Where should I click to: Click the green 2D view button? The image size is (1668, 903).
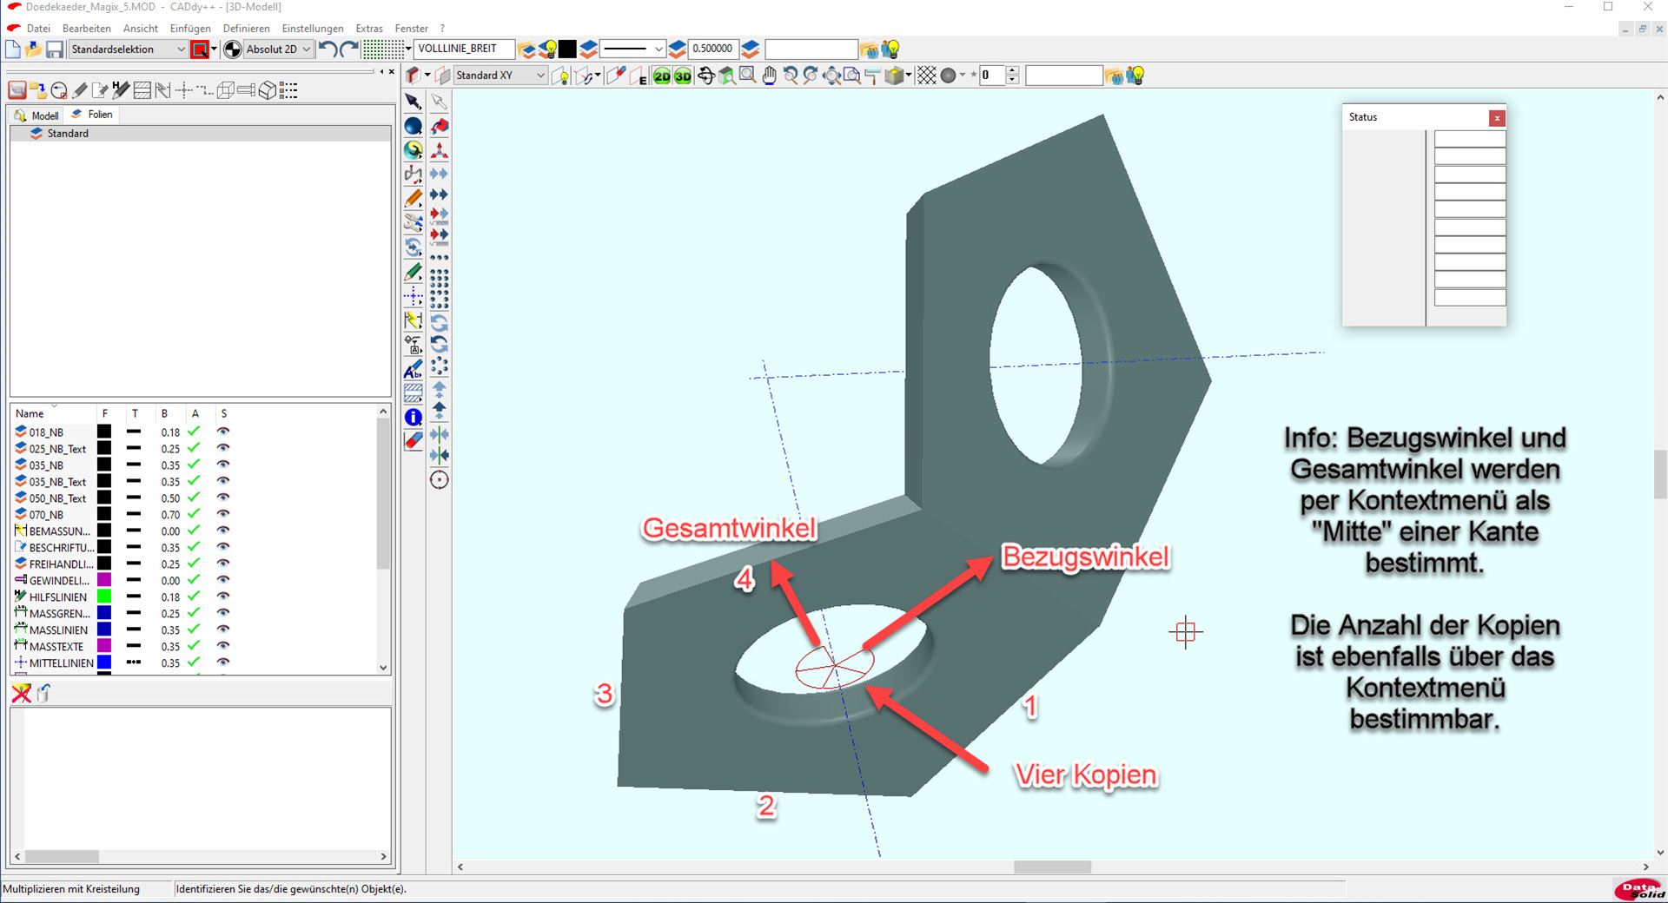662,76
